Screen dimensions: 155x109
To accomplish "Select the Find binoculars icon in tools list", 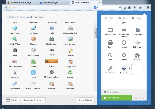I will click(x=15, y=50).
